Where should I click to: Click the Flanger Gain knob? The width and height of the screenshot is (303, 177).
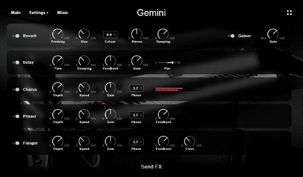(110, 141)
